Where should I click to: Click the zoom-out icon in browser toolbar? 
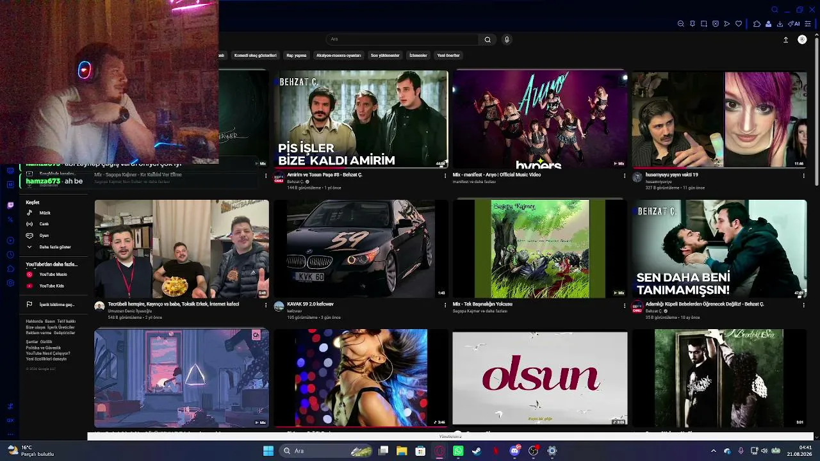click(x=680, y=24)
